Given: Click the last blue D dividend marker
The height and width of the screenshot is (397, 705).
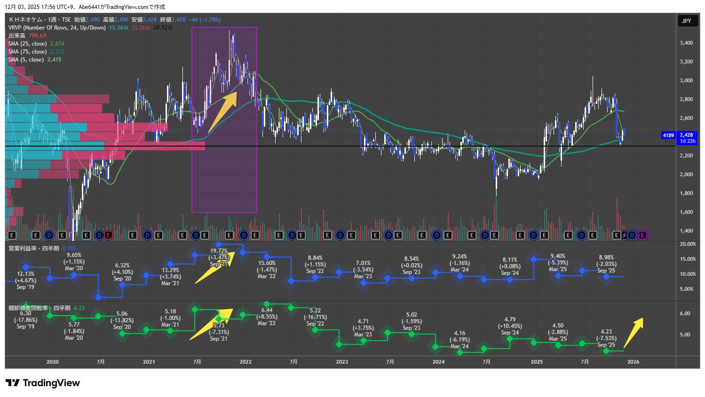Looking at the screenshot, I should (x=632, y=235).
